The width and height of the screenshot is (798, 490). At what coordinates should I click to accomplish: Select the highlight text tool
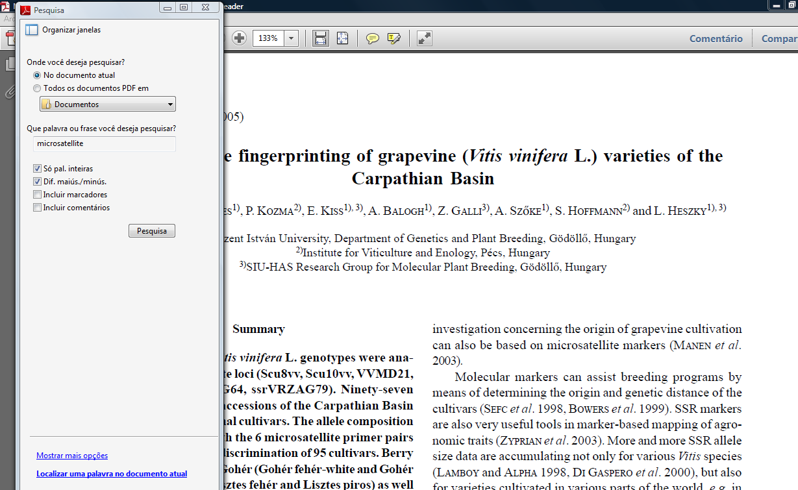pyautogui.click(x=393, y=38)
